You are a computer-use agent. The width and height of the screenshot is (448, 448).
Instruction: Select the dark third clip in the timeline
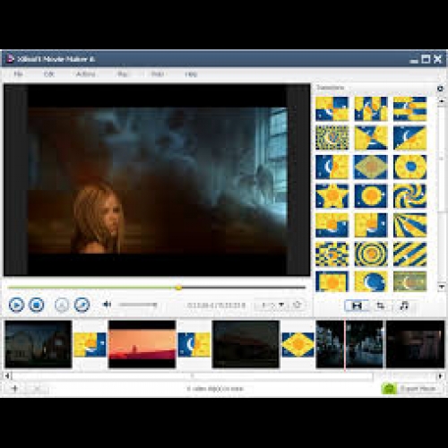pos(246,344)
